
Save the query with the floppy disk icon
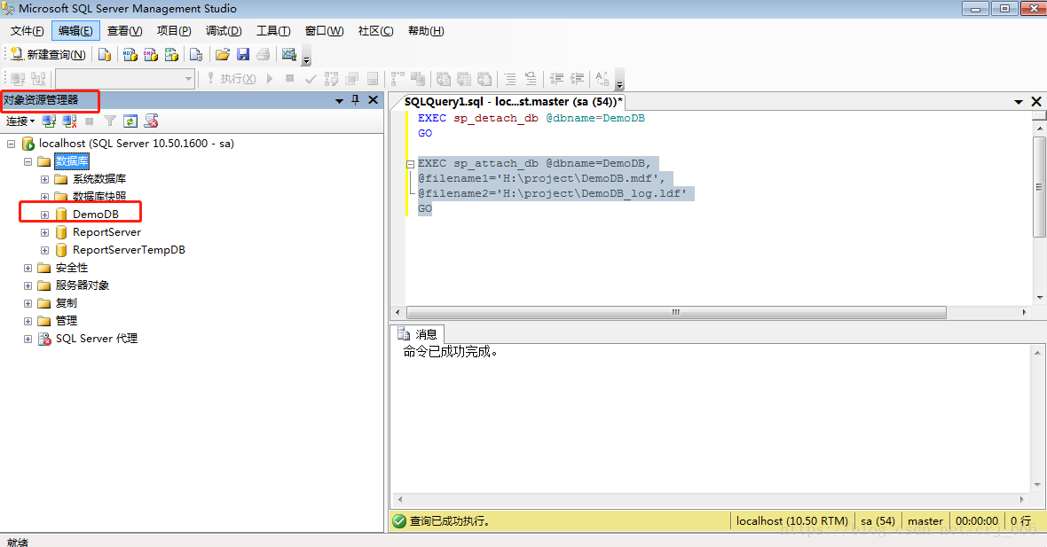click(x=243, y=55)
